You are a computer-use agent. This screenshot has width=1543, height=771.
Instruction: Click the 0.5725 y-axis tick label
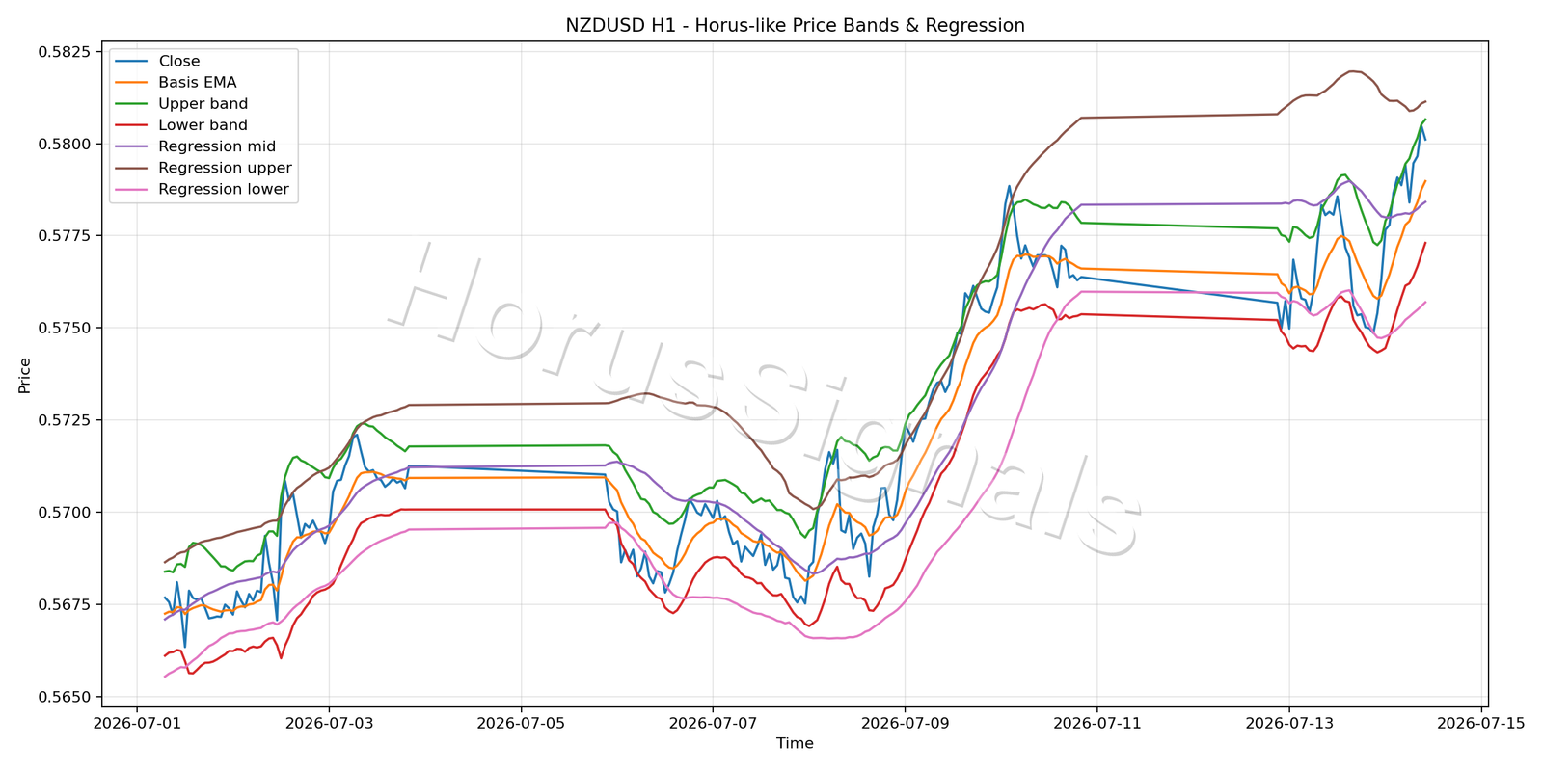[64, 420]
